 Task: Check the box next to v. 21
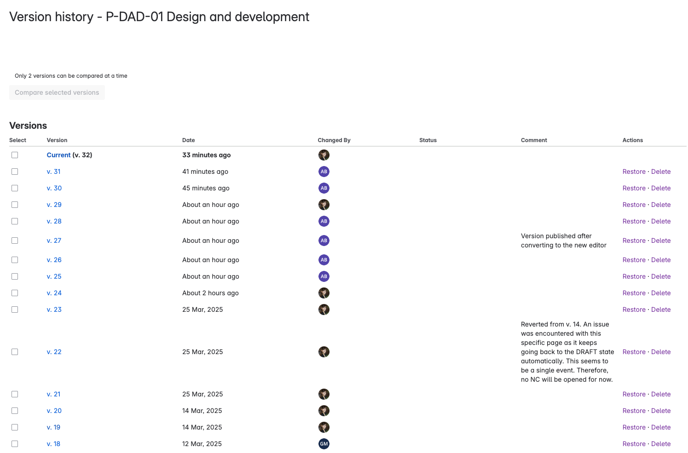point(15,394)
